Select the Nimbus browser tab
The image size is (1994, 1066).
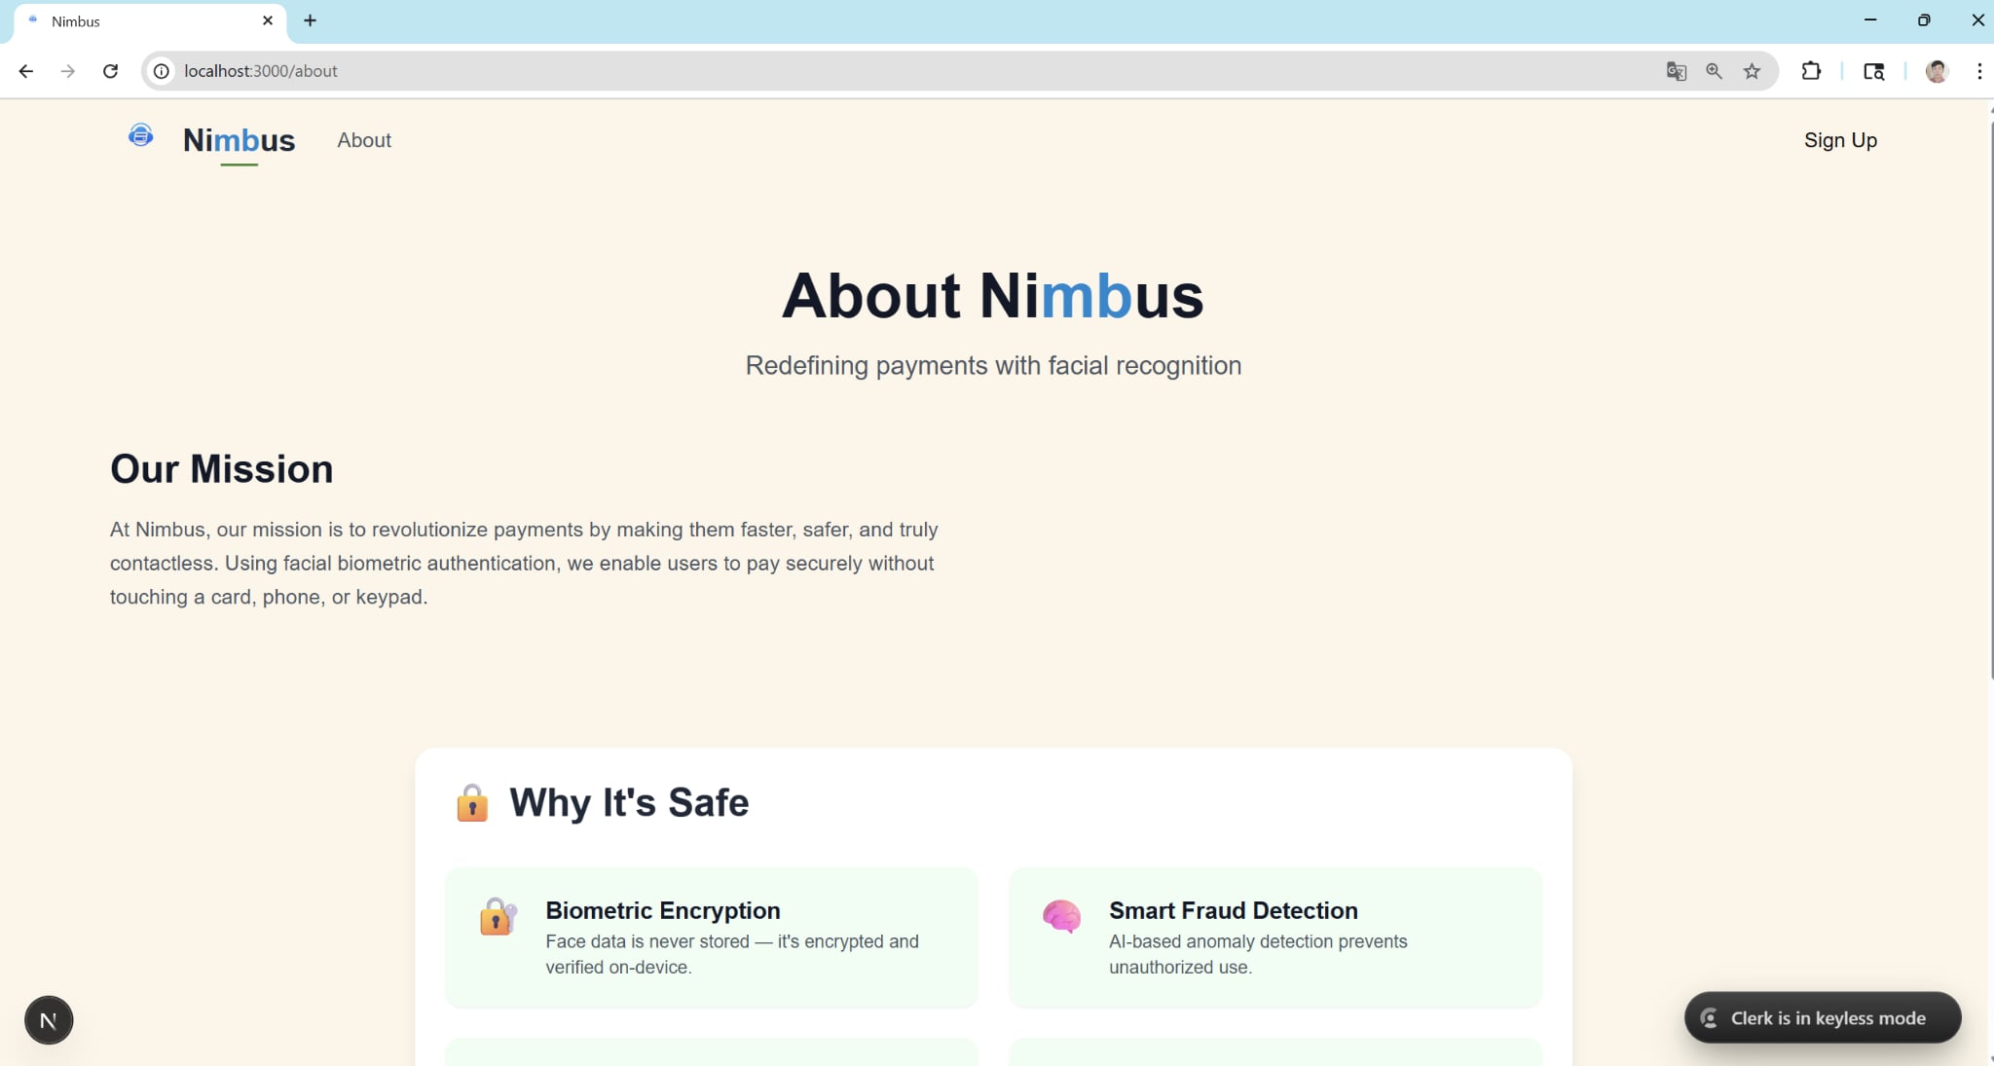click(146, 21)
